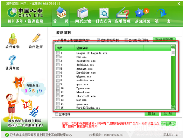
Task: Check row 8 audition.exe checkbox
Action: (x=58, y=80)
